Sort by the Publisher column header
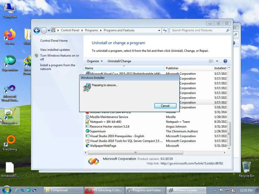The image size is (259, 194). (x=189, y=68)
